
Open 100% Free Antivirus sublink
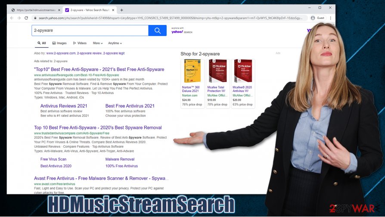(x=121, y=166)
